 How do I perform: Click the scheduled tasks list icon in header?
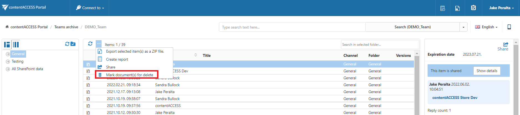click(443, 8)
